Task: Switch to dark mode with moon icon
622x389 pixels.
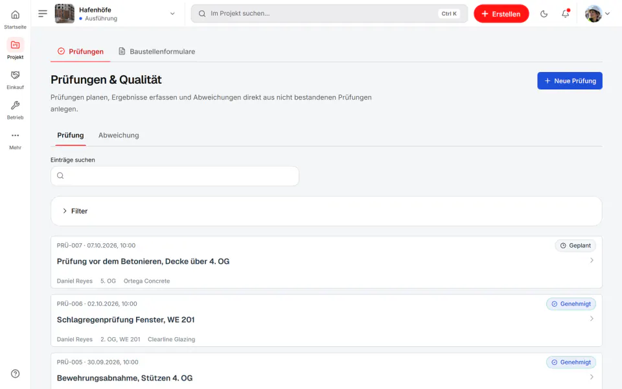Action: tap(544, 14)
